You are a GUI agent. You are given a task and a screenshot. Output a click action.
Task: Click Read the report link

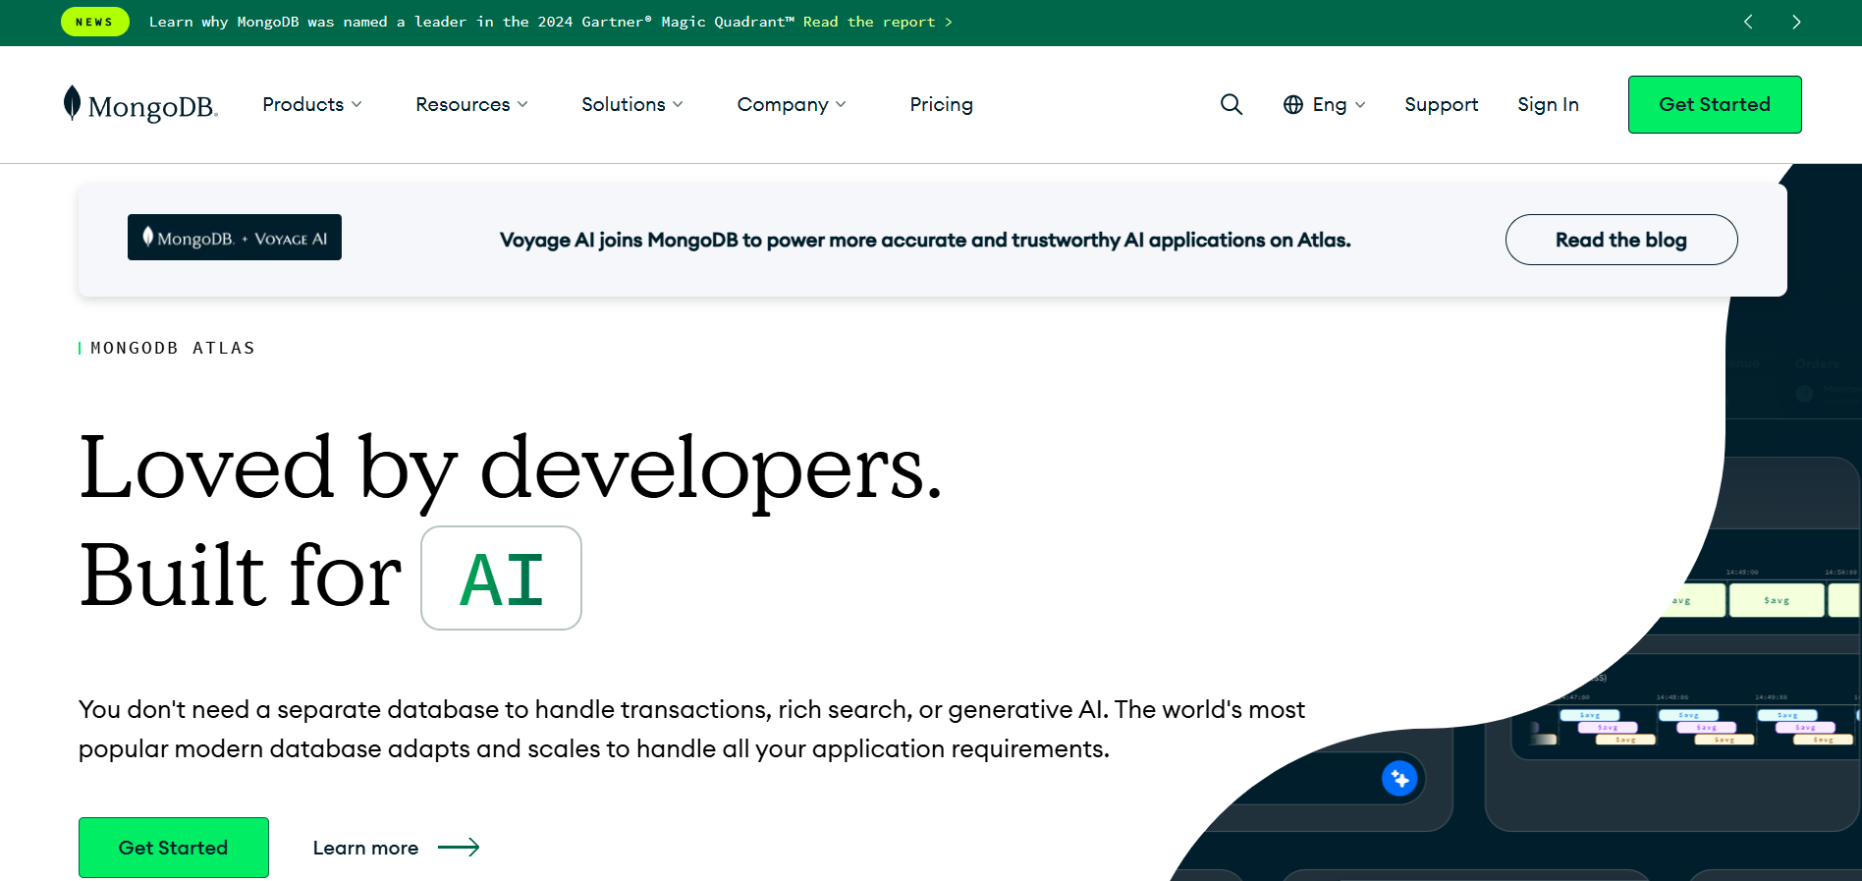(x=877, y=22)
